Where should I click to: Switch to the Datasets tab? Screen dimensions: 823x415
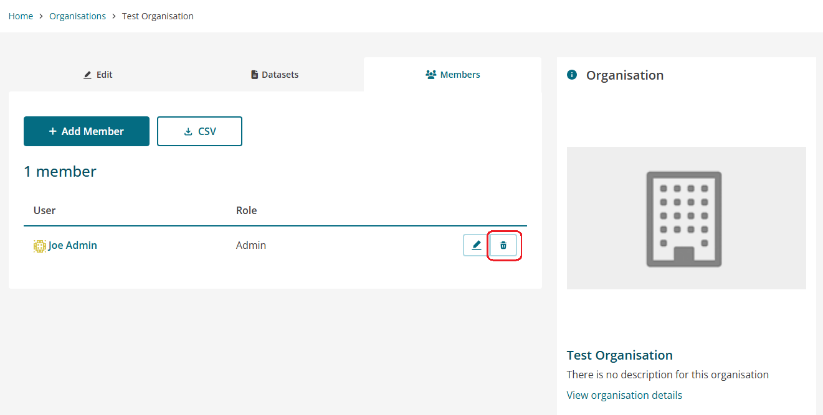click(275, 75)
